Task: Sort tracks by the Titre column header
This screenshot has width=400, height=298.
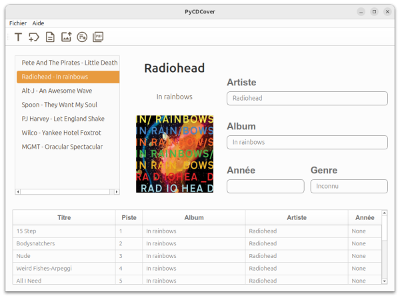Action: tap(64, 217)
